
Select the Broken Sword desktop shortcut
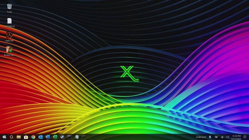pos(9,50)
